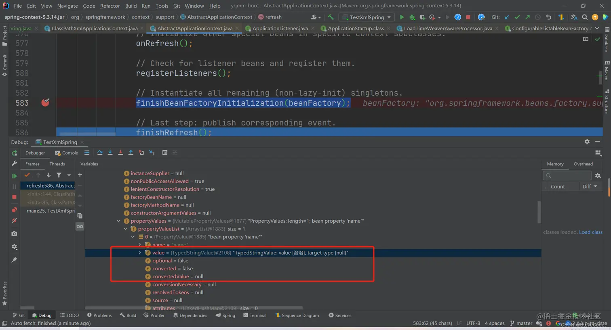Toggle show threads list icon in debugger toolbar
This screenshot has width=611, height=330.
pos(87,152)
